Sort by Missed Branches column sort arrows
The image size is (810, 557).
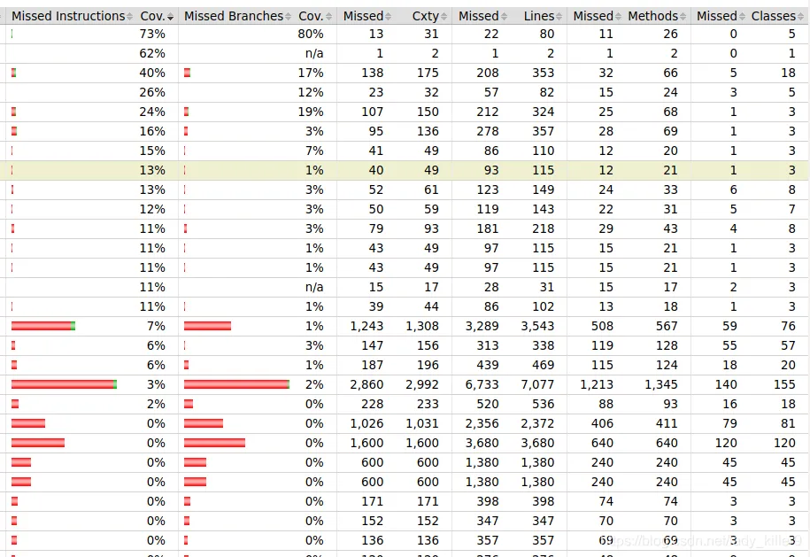click(289, 17)
